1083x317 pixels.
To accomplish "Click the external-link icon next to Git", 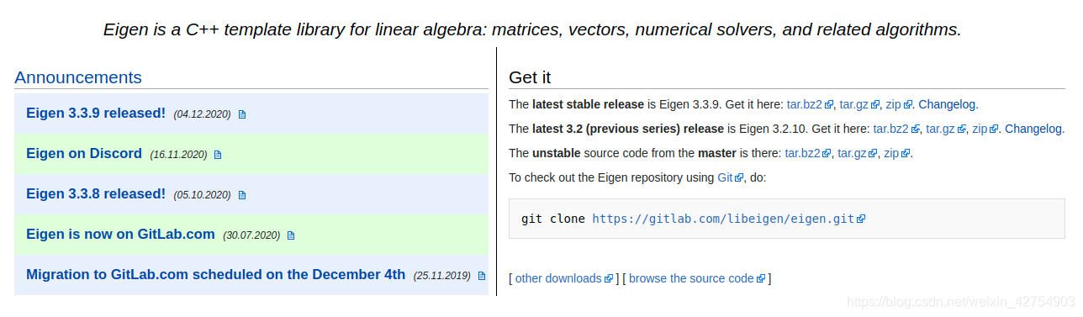I will 739,178.
